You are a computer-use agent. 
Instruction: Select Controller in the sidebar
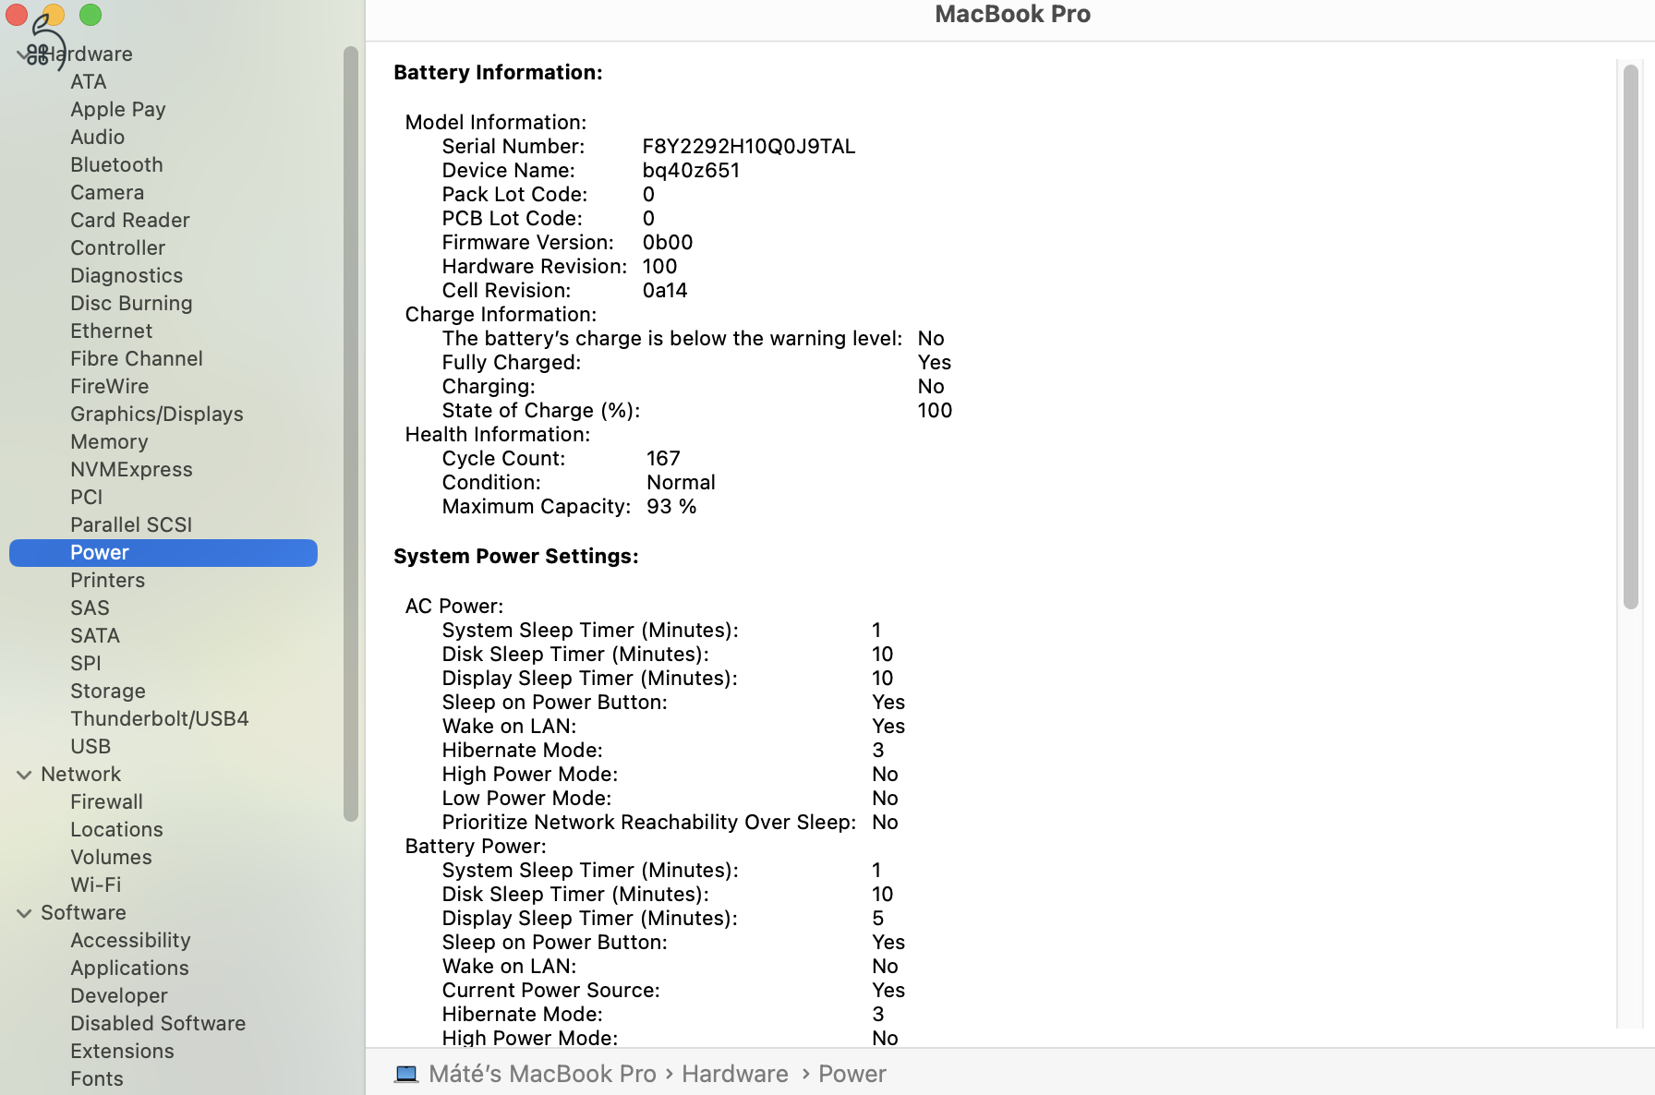118,248
